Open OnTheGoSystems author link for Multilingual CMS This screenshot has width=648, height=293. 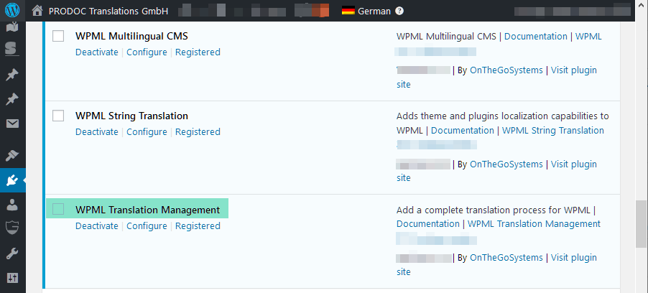coord(506,70)
